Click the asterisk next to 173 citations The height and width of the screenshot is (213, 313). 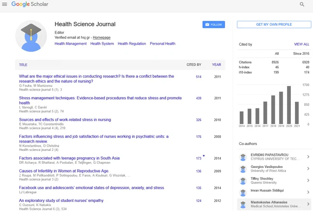pos(203,156)
